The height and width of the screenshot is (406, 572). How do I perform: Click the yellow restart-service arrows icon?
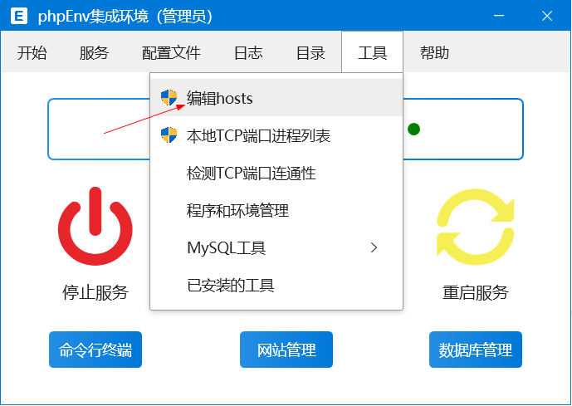point(476,227)
